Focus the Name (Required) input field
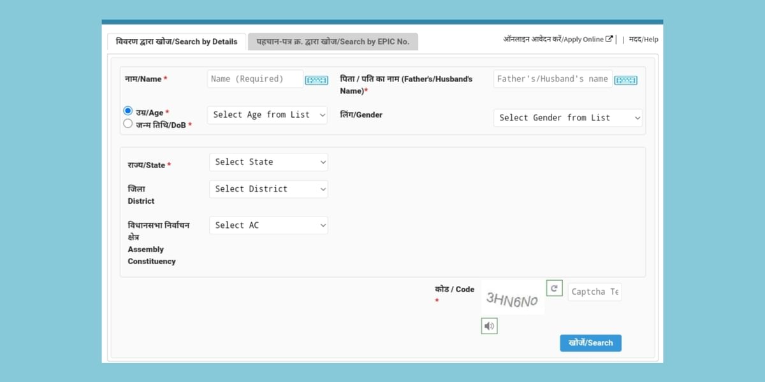 coord(255,79)
